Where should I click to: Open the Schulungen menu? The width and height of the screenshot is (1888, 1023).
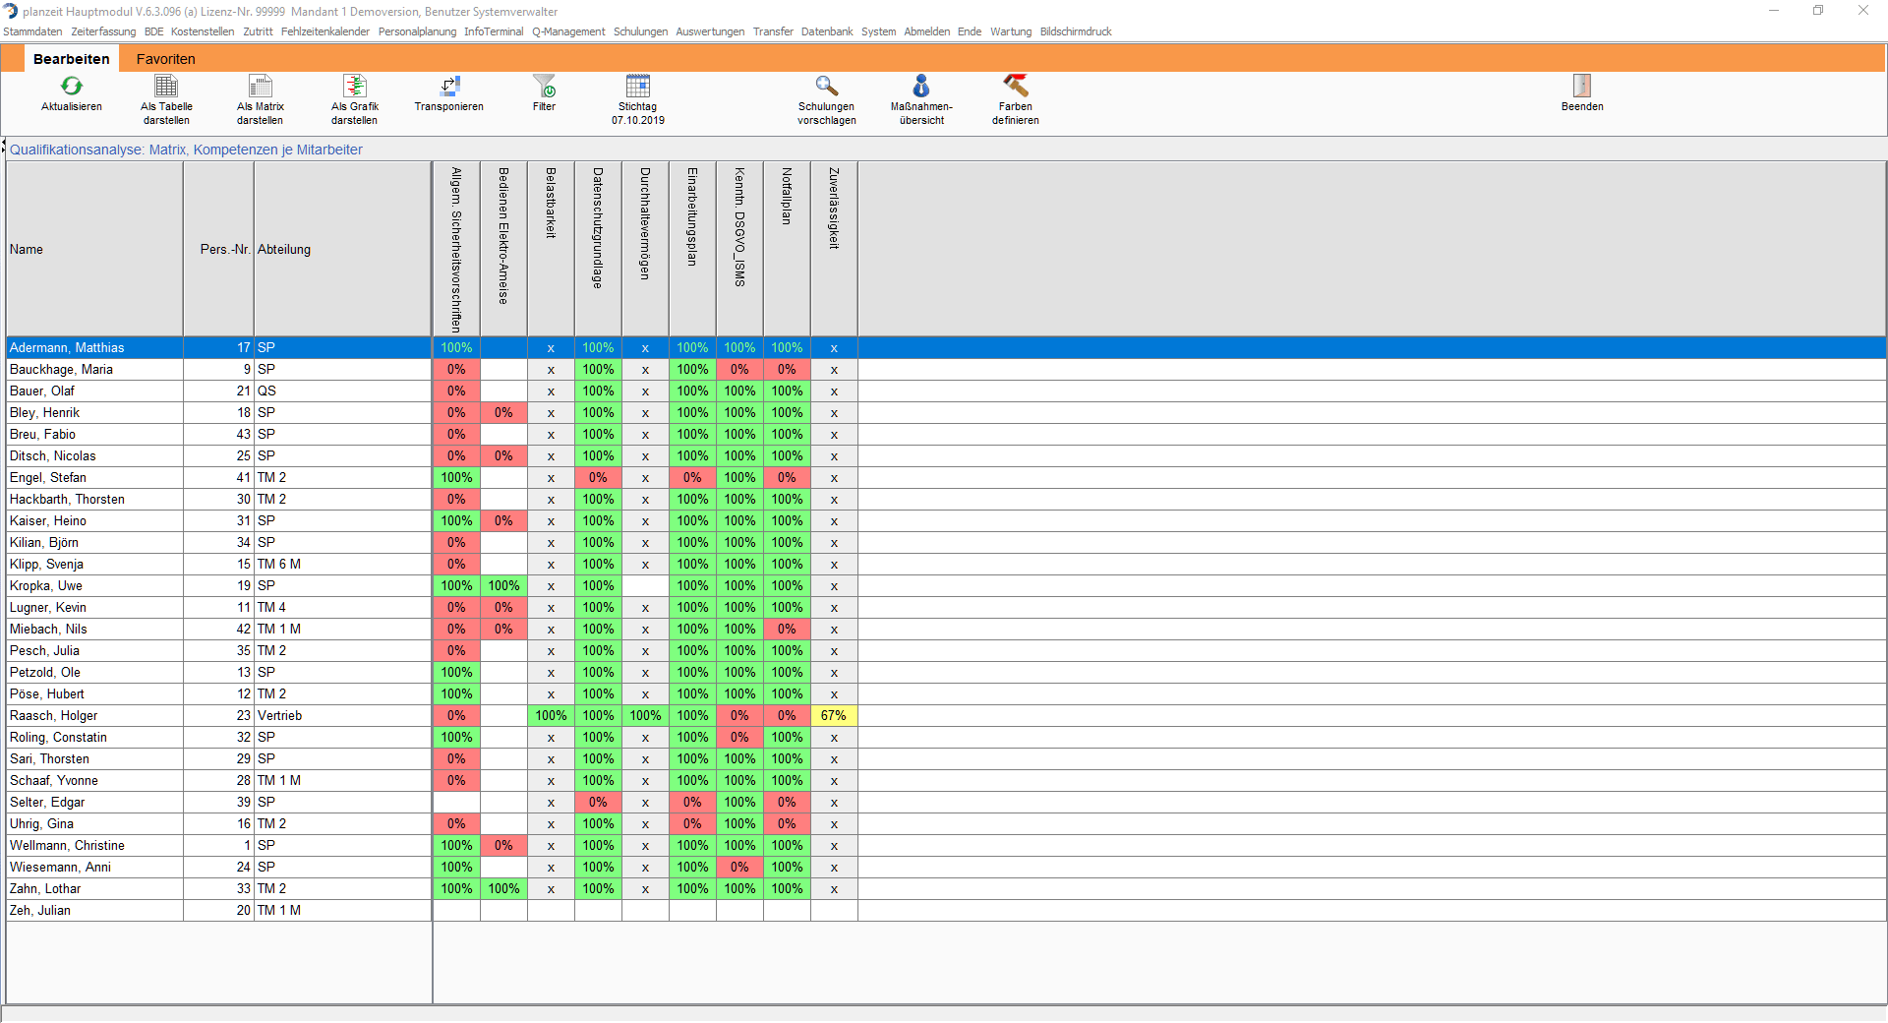click(x=640, y=31)
